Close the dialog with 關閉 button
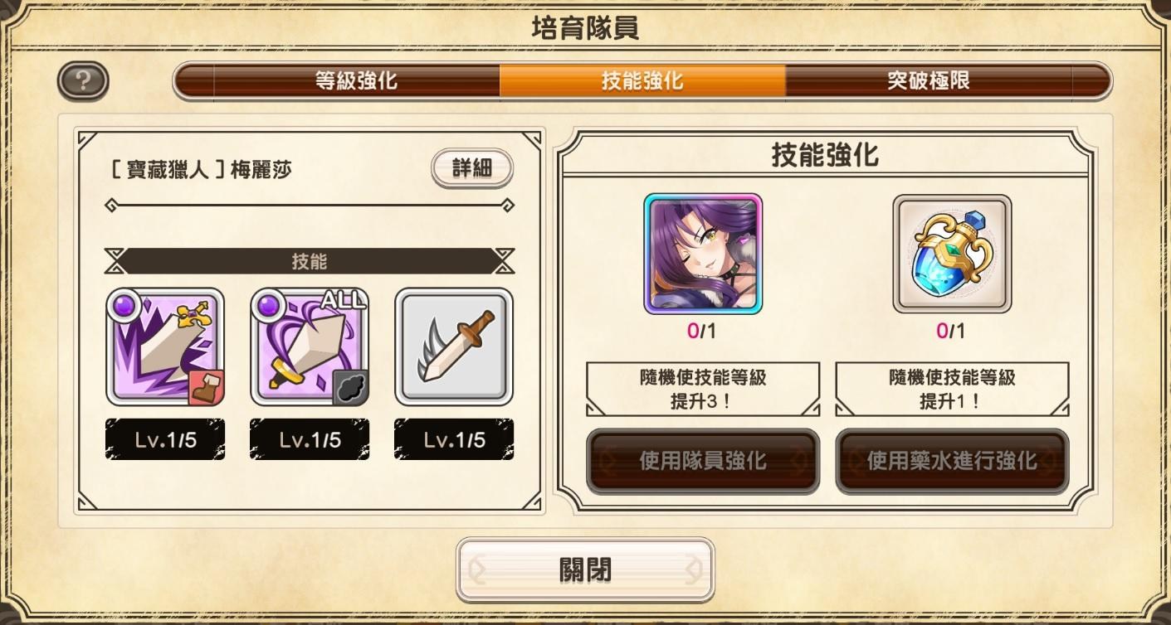Viewport: 1171px width, 625px height. (585, 570)
